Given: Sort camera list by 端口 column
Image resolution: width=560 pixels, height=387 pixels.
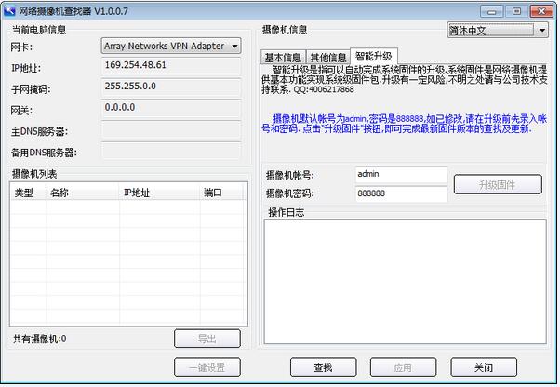Looking at the screenshot, I should (221, 193).
